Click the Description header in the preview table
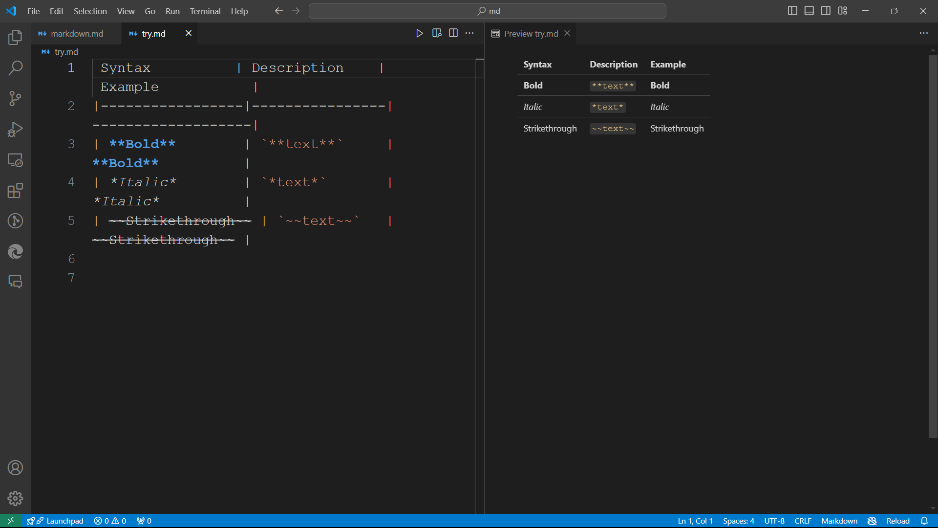 613,64
